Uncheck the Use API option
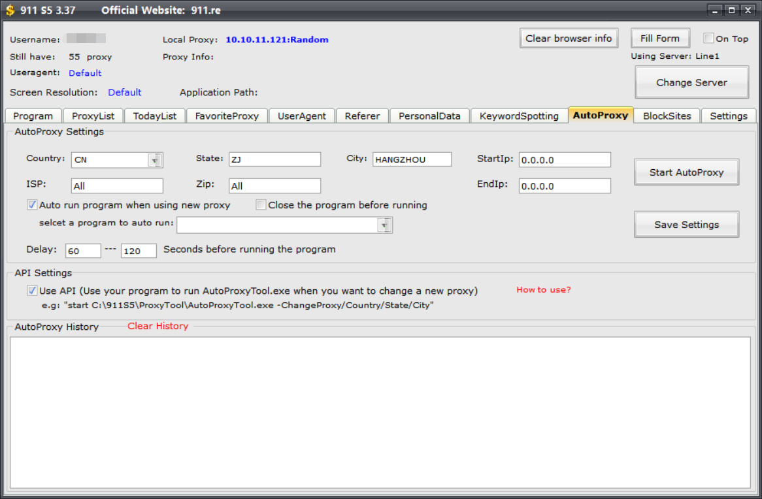Image resolution: width=762 pixels, height=499 pixels. [x=32, y=291]
